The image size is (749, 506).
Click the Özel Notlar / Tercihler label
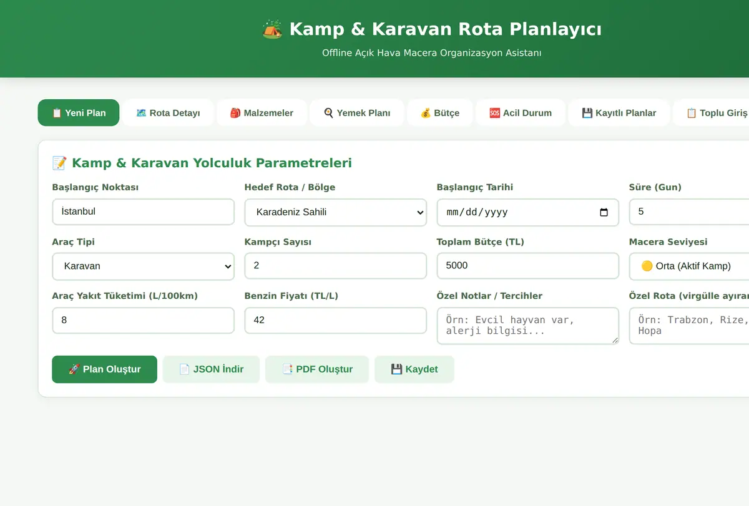click(489, 296)
